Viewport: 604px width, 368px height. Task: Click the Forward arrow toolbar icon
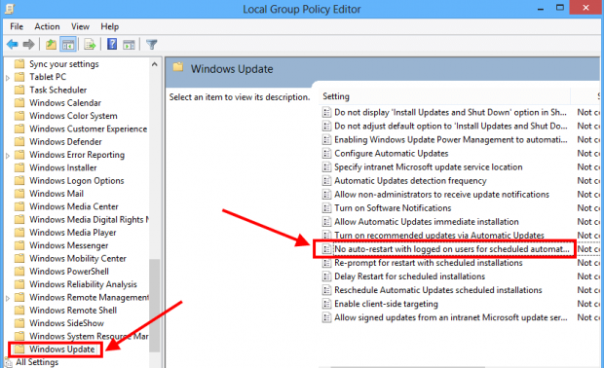click(28, 45)
